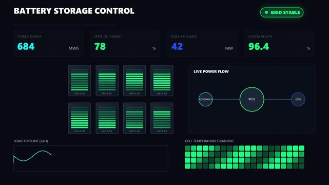This screenshot has width=329, height=185.
Task: Open battery rack UNIT B-104
Action: 80,118
